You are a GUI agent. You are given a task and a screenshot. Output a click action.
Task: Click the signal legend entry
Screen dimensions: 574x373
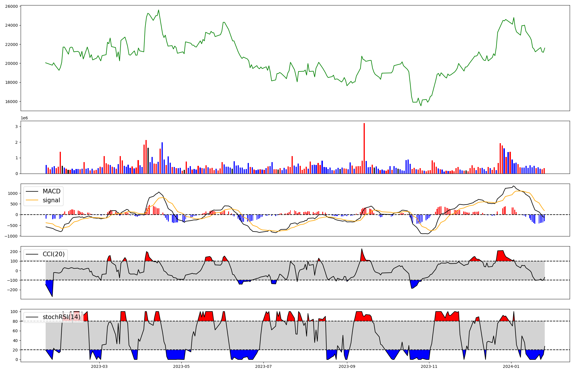51,200
